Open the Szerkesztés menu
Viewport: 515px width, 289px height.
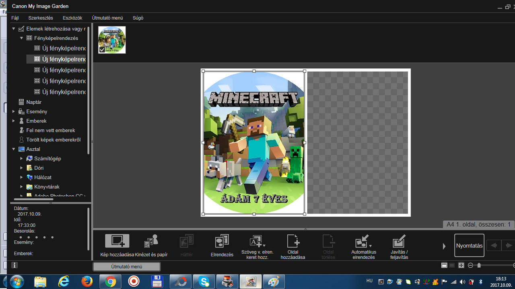click(41, 18)
